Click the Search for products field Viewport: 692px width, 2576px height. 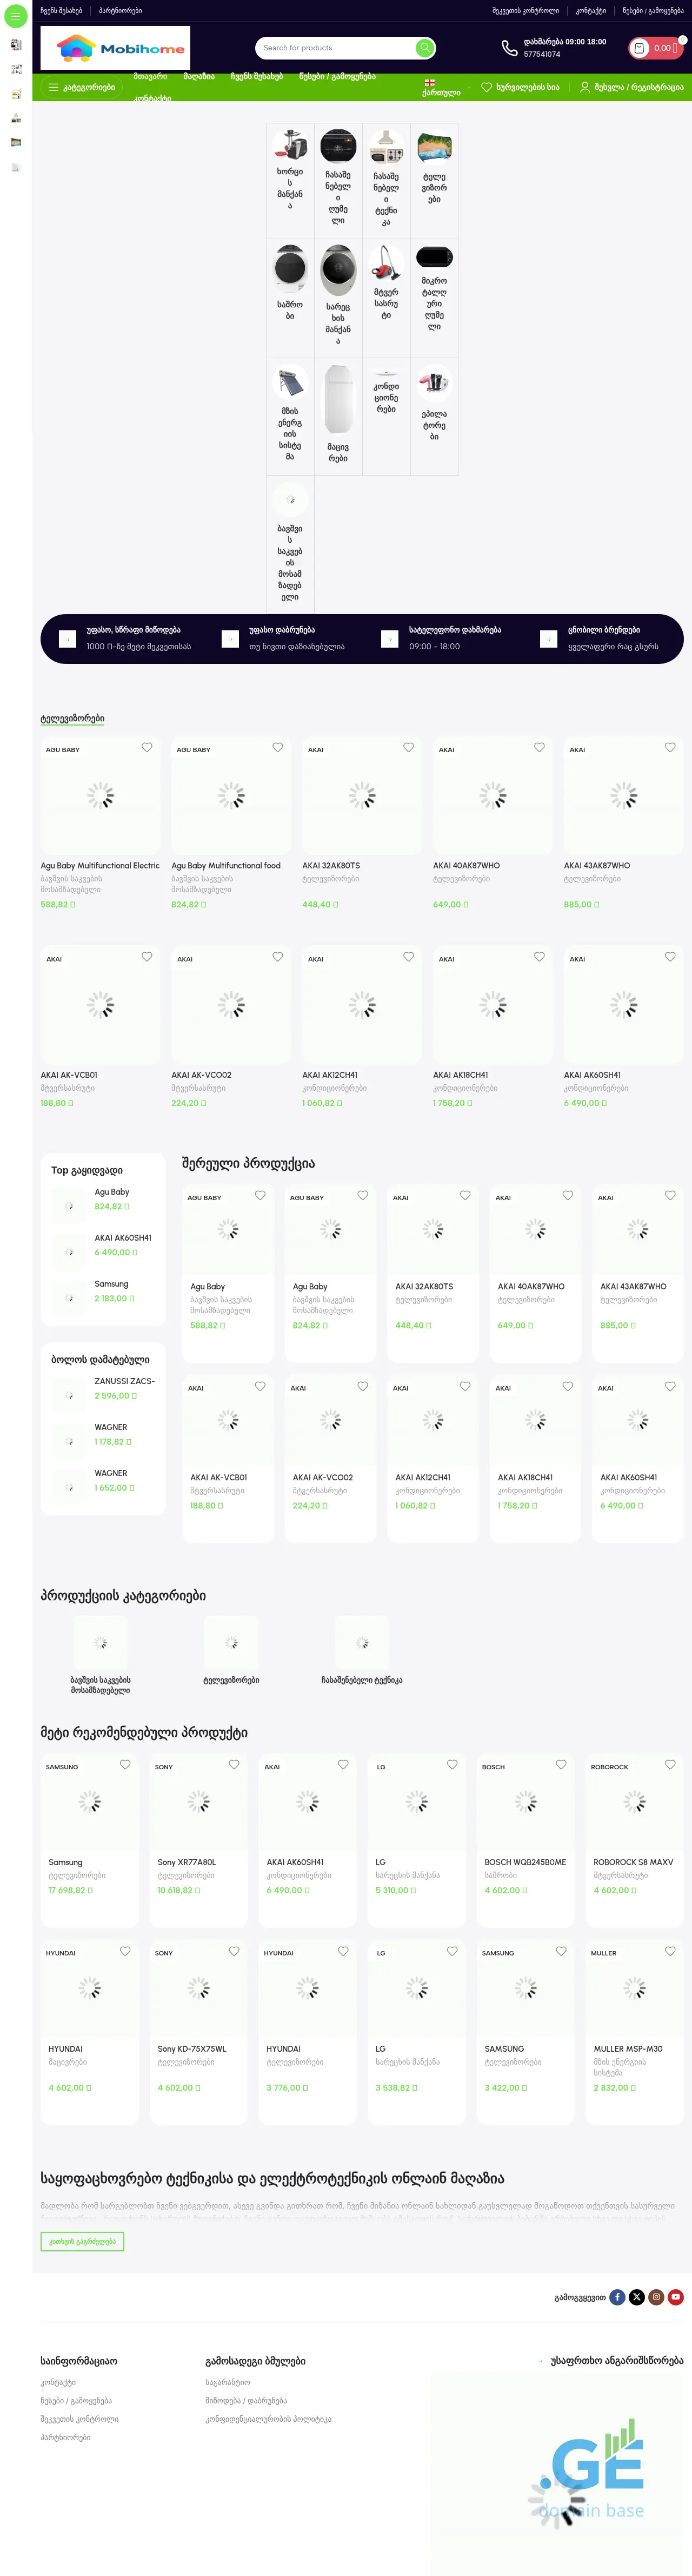pyautogui.click(x=336, y=48)
